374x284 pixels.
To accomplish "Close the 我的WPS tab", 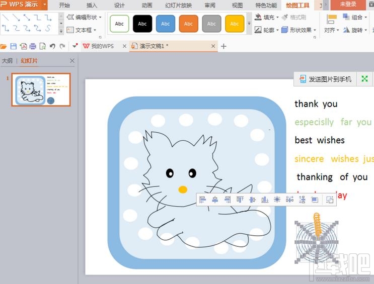I will click(x=124, y=46).
